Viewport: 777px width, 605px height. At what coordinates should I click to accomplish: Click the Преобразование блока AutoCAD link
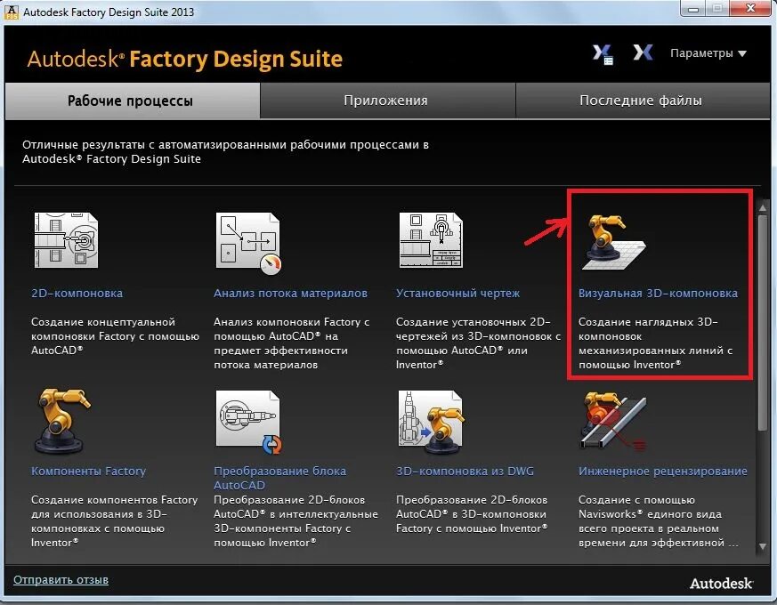pos(280,478)
